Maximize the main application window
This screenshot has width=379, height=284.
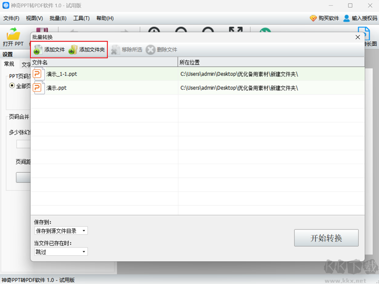point(350,5)
